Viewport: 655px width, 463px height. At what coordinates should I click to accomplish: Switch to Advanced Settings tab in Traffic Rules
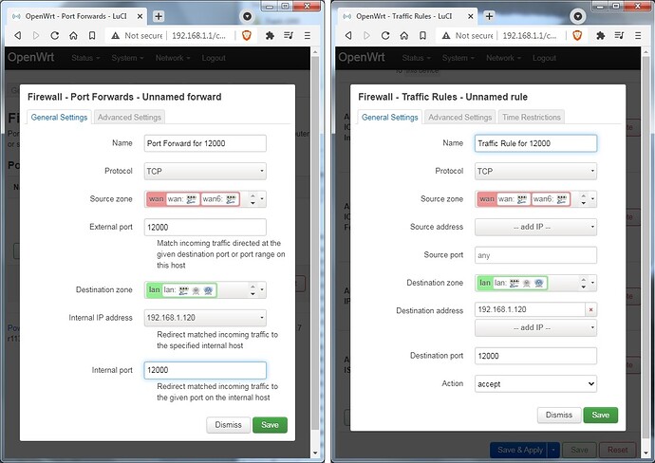[459, 118]
